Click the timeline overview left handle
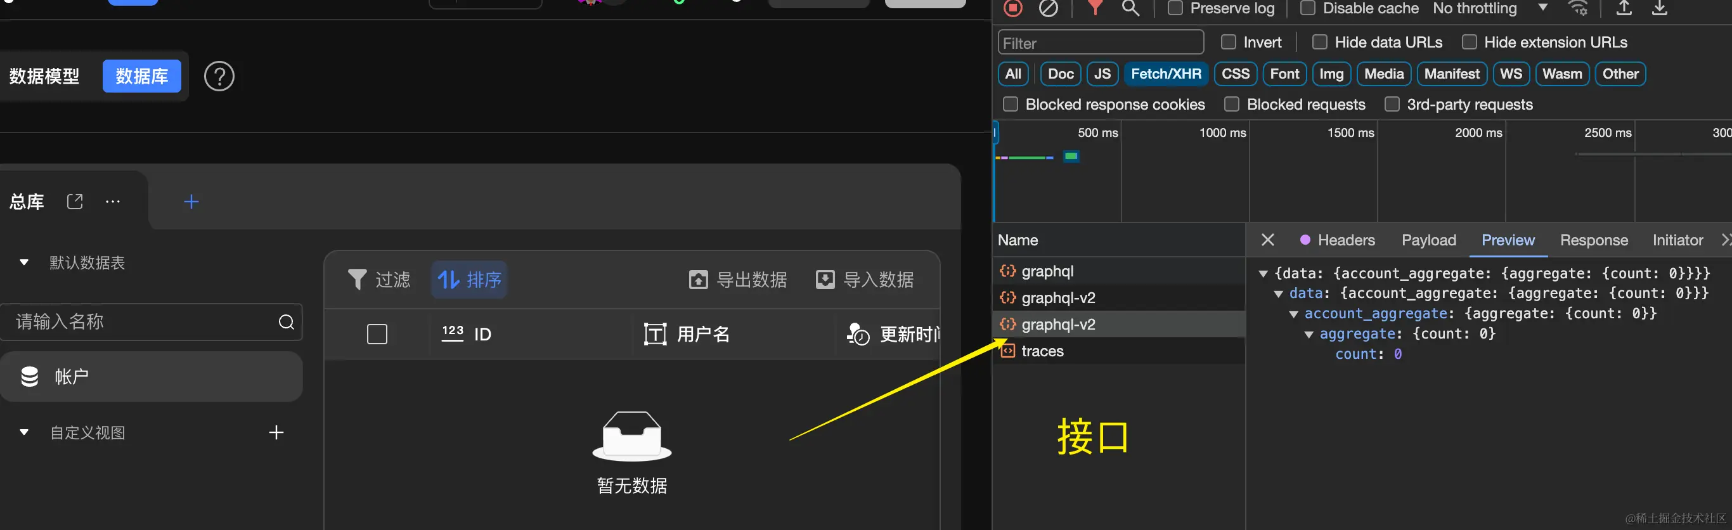The height and width of the screenshot is (530, 1732). tap(996, 132)
